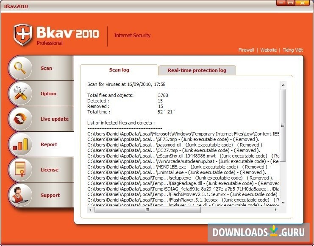Open the Firewall link
This screenshot has width=314, height=246.
pyautogui.click(x=246, y=50)
